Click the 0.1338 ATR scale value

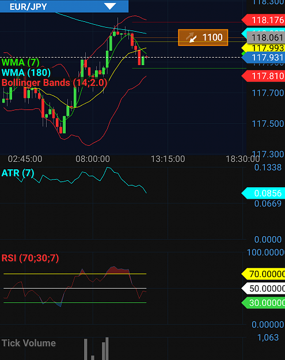point(268,168)
